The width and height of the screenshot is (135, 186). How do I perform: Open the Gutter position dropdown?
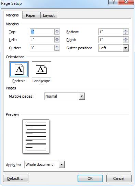(x=125, y=48)
